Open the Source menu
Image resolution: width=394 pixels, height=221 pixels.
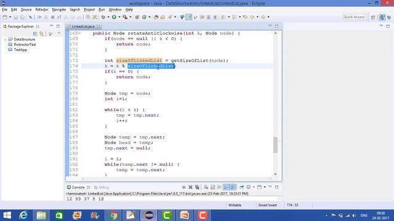(x=26, y=10)
